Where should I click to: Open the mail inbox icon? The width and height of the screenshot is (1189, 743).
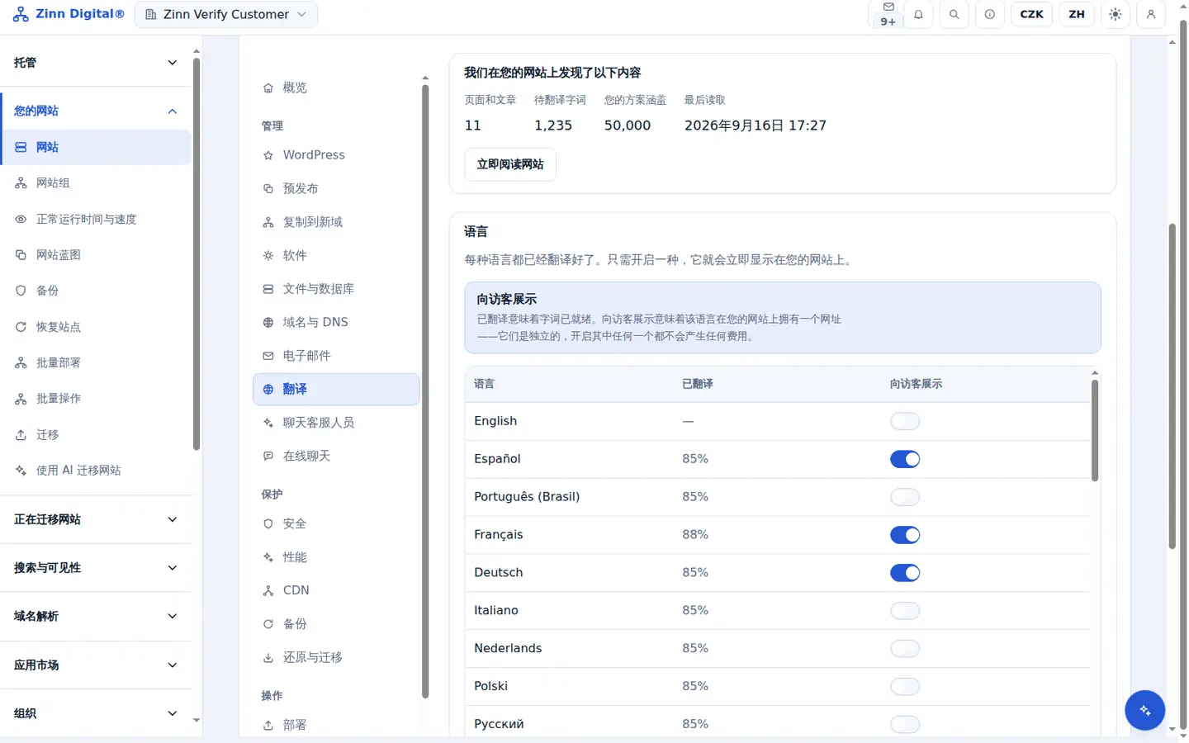point(888,14)
